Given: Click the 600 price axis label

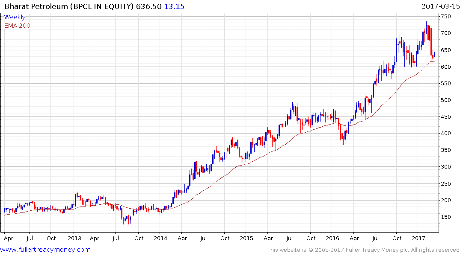Looking at the screenshot, I should click(446, 67).
